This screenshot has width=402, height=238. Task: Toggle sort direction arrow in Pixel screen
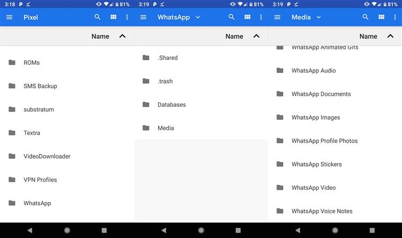(x=123, y=36)
